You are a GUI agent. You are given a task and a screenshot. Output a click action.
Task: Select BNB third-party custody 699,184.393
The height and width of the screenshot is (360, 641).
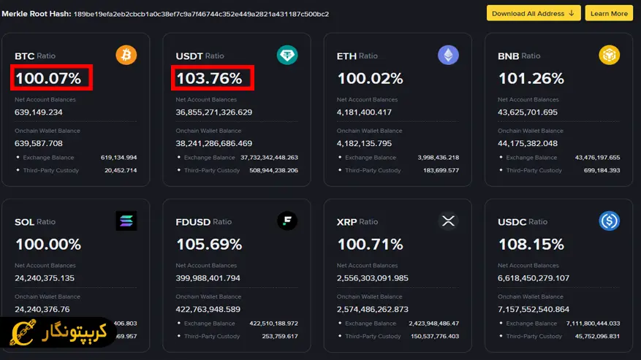(602, 170)
